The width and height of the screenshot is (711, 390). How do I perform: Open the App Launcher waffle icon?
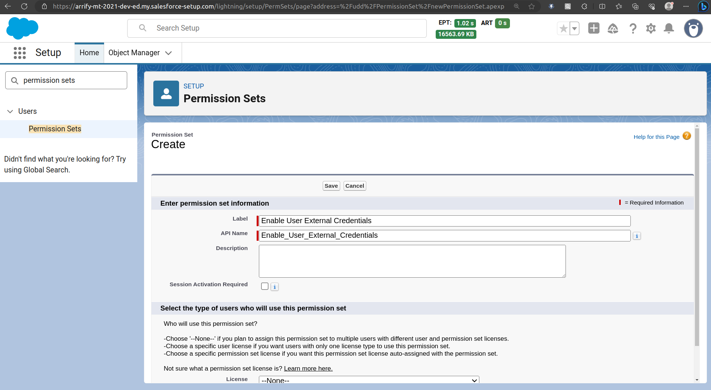pos(19,53)
